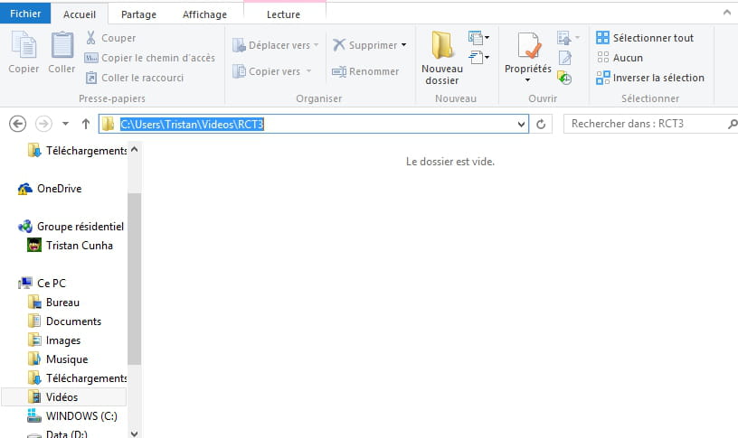
Task: Select the Vidéos folder
Action: (64, 397)
